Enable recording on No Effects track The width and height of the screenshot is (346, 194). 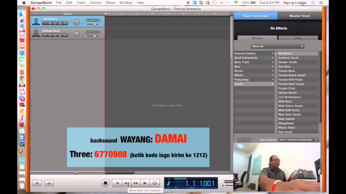(45, 23)
